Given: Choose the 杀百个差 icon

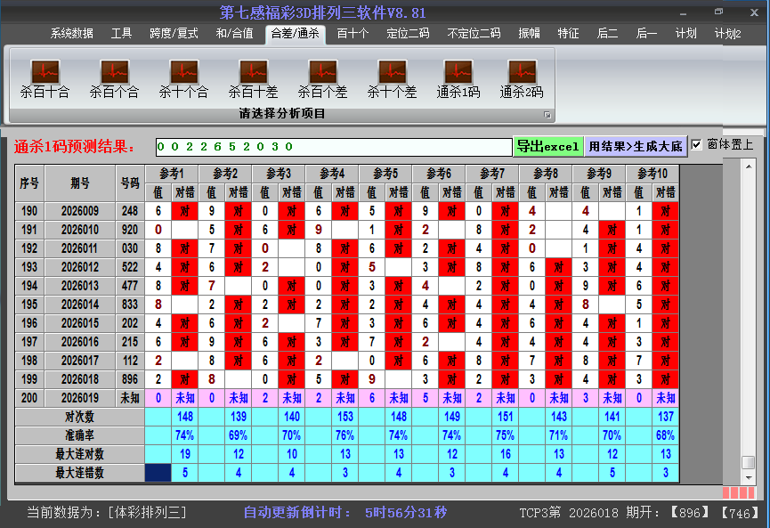Looking at the screenshot, I should (322, 73).
